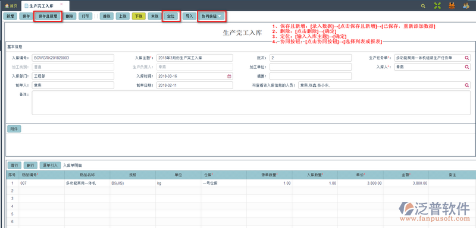Screen dimensions: 476x228
Task: Open calendar picker for 入库时间
Action: [x=229, y=76]
